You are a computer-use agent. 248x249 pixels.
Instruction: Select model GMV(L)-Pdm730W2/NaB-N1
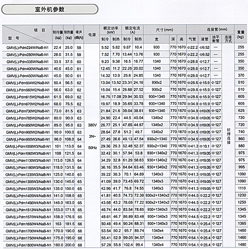(x=28, y=111)
